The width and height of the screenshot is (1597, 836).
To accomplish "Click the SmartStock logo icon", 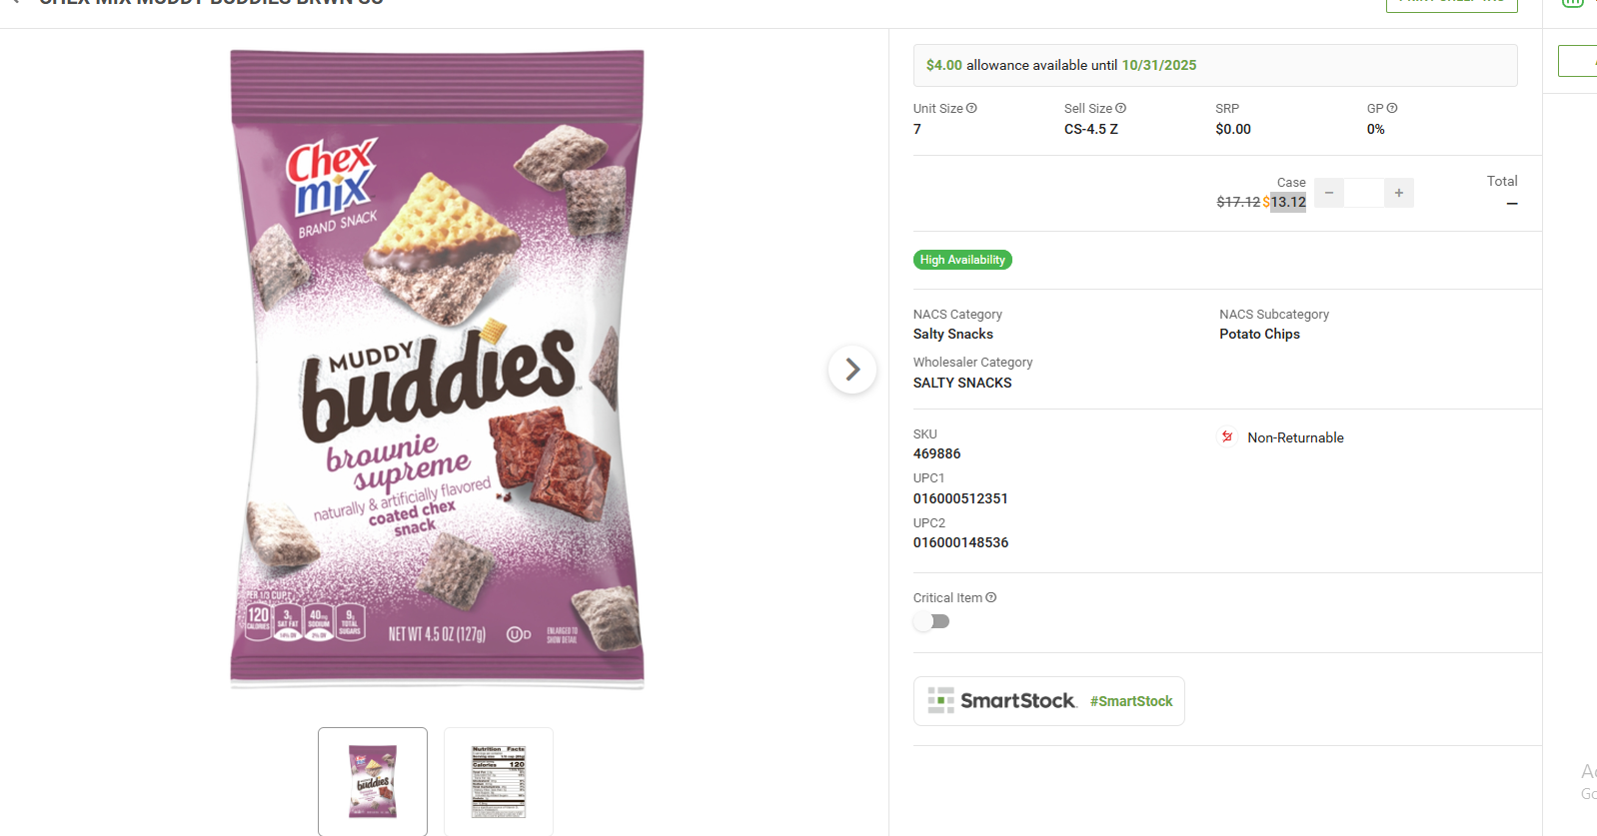I will pos(940,700).
